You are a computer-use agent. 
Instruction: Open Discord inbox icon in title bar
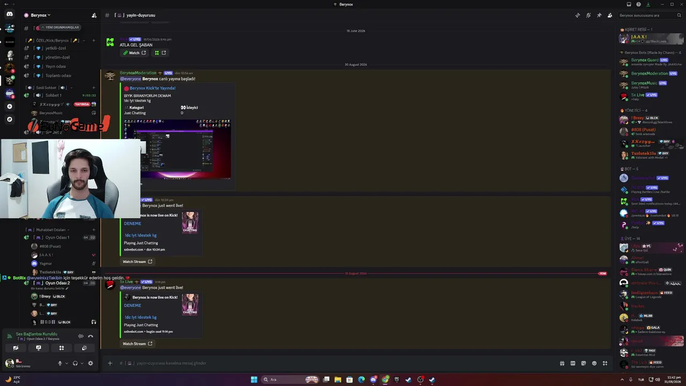tap(629, 4)
